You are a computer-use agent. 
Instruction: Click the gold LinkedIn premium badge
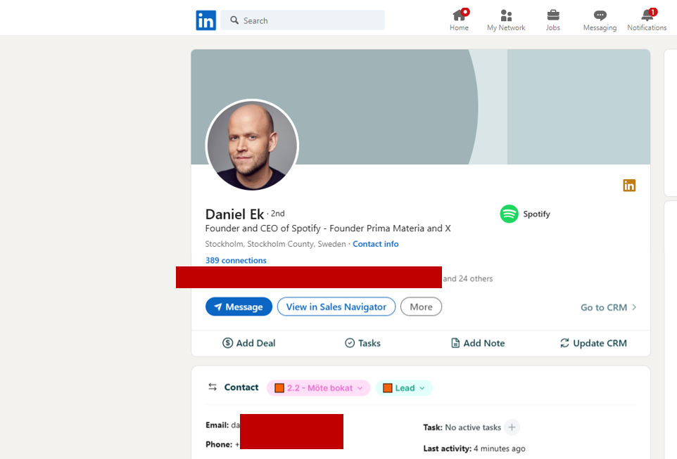click(629, 186)
